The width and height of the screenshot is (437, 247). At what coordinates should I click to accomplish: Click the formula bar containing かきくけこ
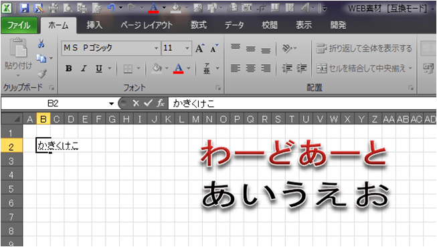click(x=302, y=104)
